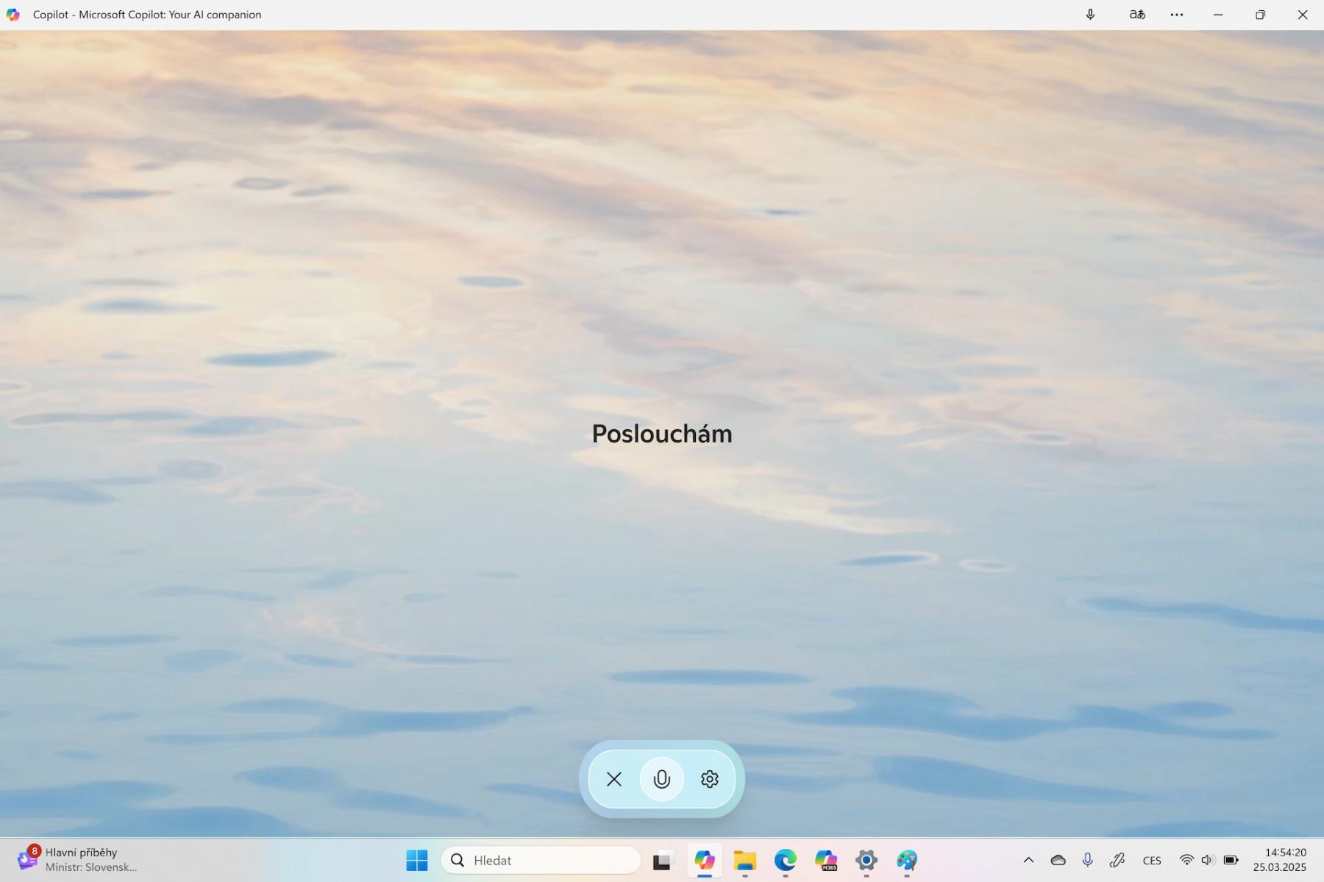Click the battery status tray icon

tap(1231, 860)
